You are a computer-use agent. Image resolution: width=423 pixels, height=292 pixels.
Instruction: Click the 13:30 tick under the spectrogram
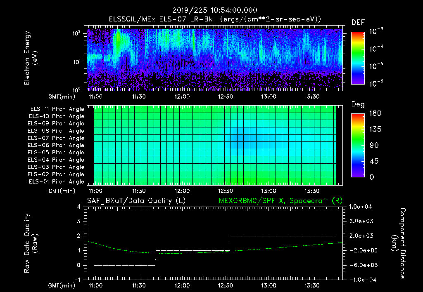(x=312, y=97)
